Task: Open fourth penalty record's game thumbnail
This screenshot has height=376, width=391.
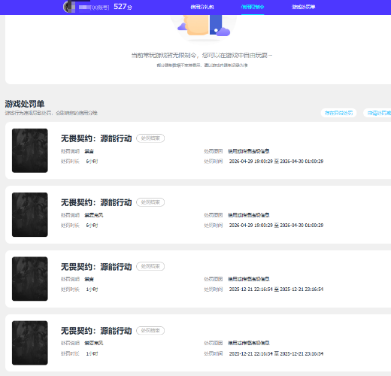Action: 30,343
